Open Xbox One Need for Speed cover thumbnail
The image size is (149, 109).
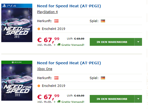17,81
